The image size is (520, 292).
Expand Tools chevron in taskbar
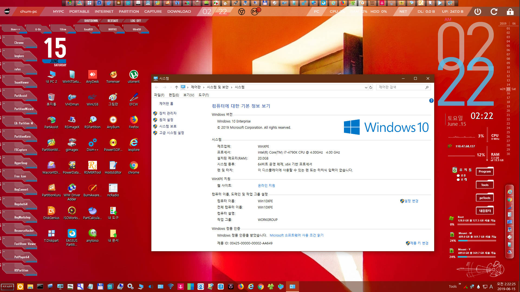[460, 284]
